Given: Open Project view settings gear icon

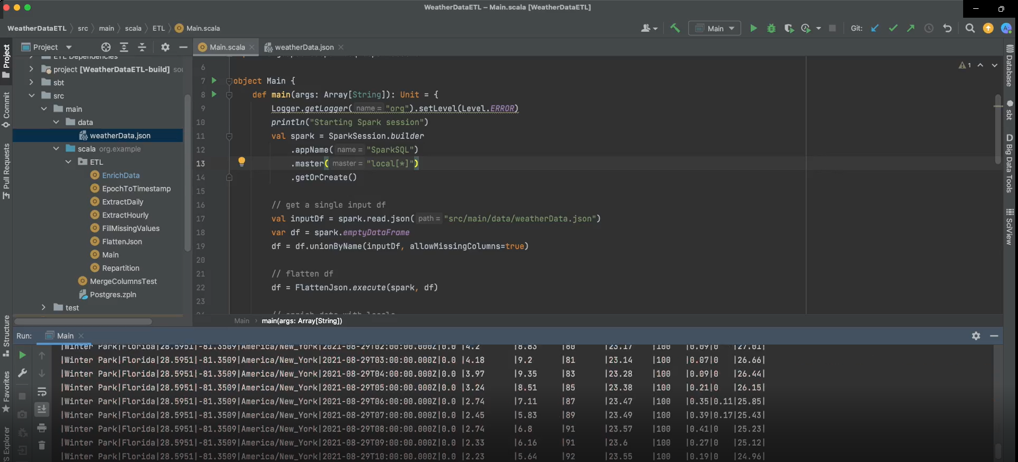Looking at the screenshot, I should [165, 47].
